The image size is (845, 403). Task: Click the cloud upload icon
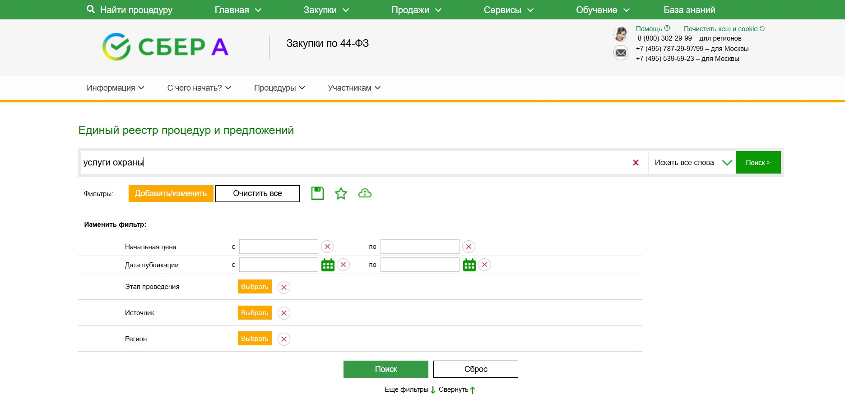coord(365,193)
